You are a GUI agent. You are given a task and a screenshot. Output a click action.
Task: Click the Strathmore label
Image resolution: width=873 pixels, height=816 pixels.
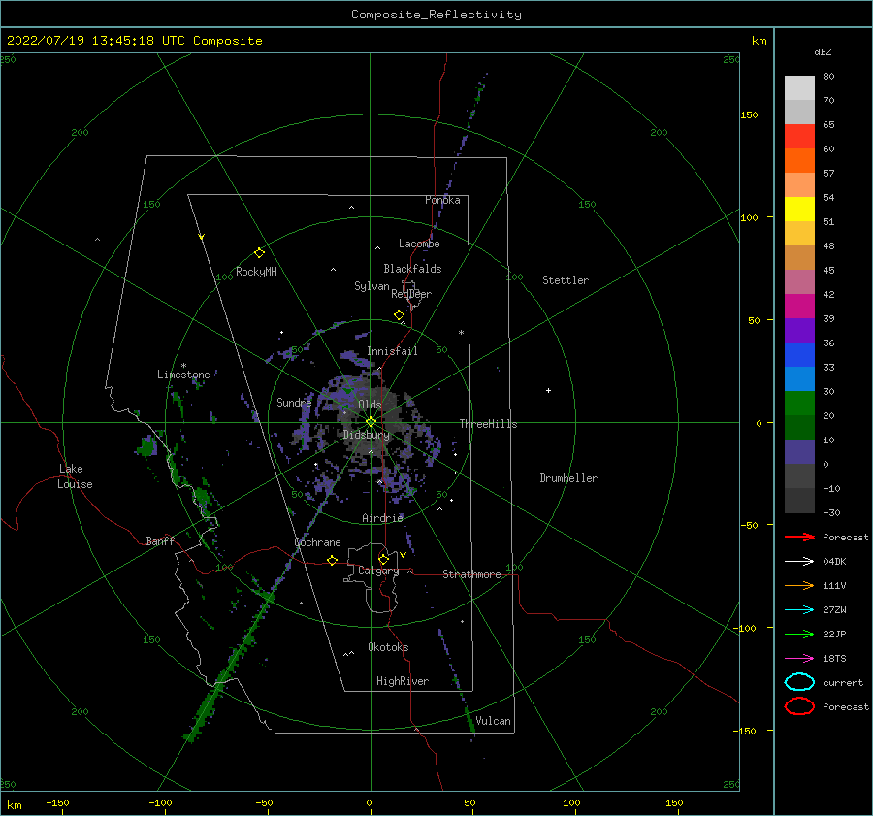pos(471,574)
